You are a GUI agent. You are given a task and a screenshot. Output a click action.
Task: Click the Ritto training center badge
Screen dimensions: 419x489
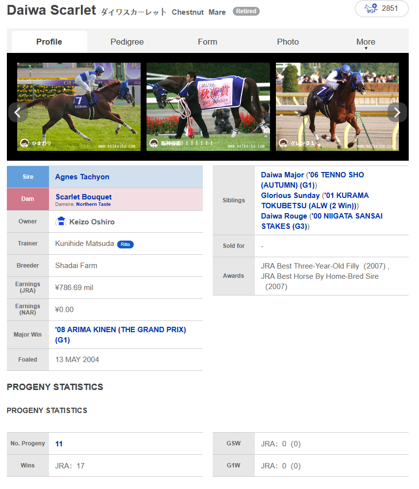[x=125, y=244]
